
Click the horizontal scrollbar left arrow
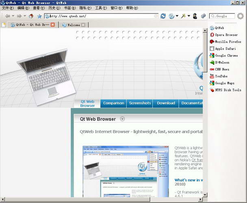(3, 199)
